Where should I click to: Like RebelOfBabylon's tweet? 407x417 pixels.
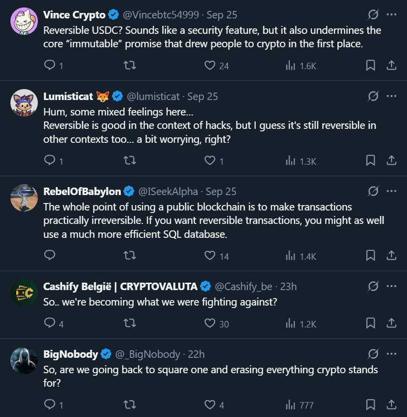(x=210, y=256)
